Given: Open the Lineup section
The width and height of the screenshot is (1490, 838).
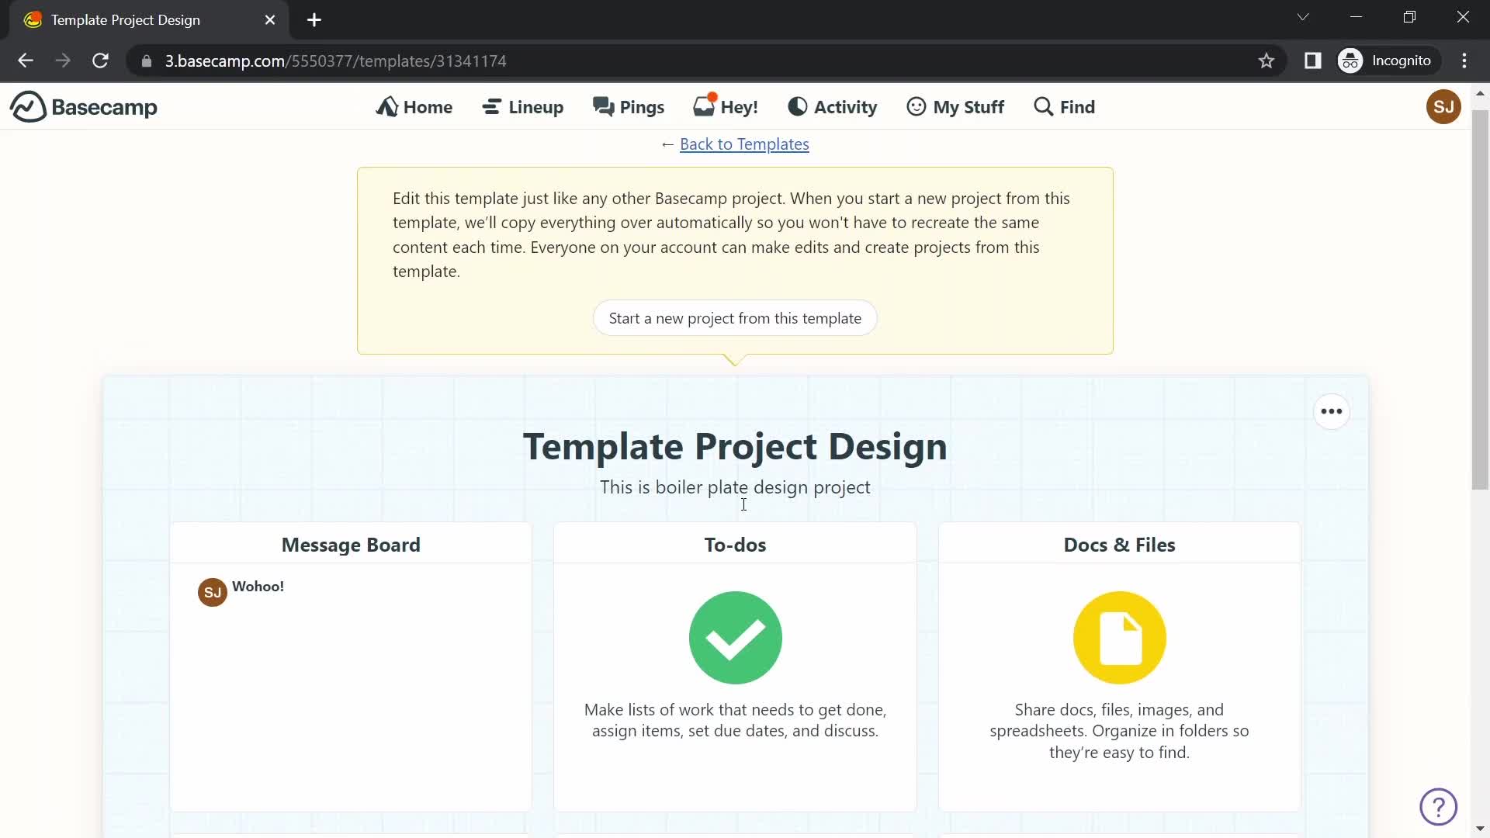Looking at the screenshot, I should coord(523,106).
